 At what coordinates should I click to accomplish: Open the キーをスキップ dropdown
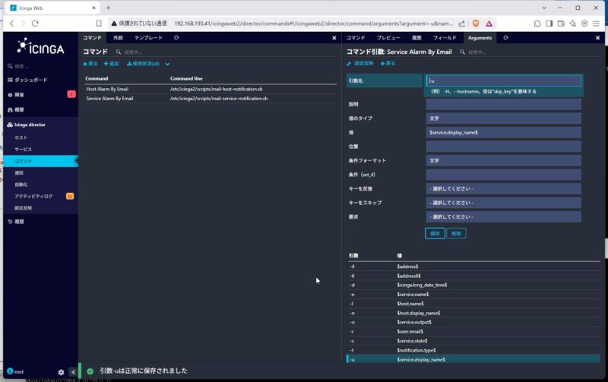[x=504, y=203]
